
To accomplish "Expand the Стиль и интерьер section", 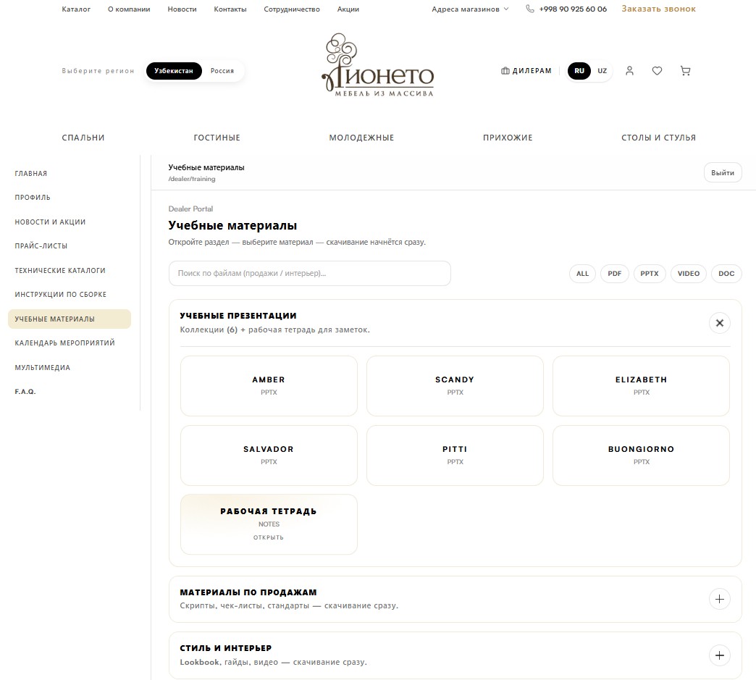I will 719,655.
